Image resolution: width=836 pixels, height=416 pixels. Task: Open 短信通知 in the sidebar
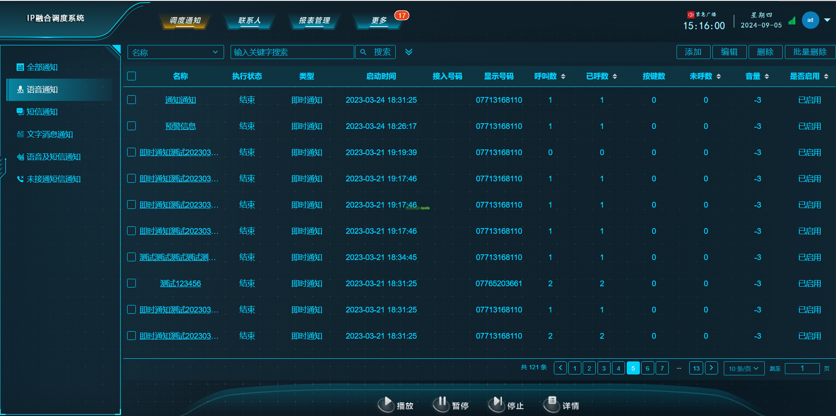(42, 112)
